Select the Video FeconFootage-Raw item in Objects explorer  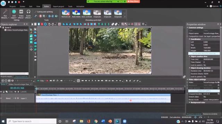pyautogui.click(x=16, y=30)
